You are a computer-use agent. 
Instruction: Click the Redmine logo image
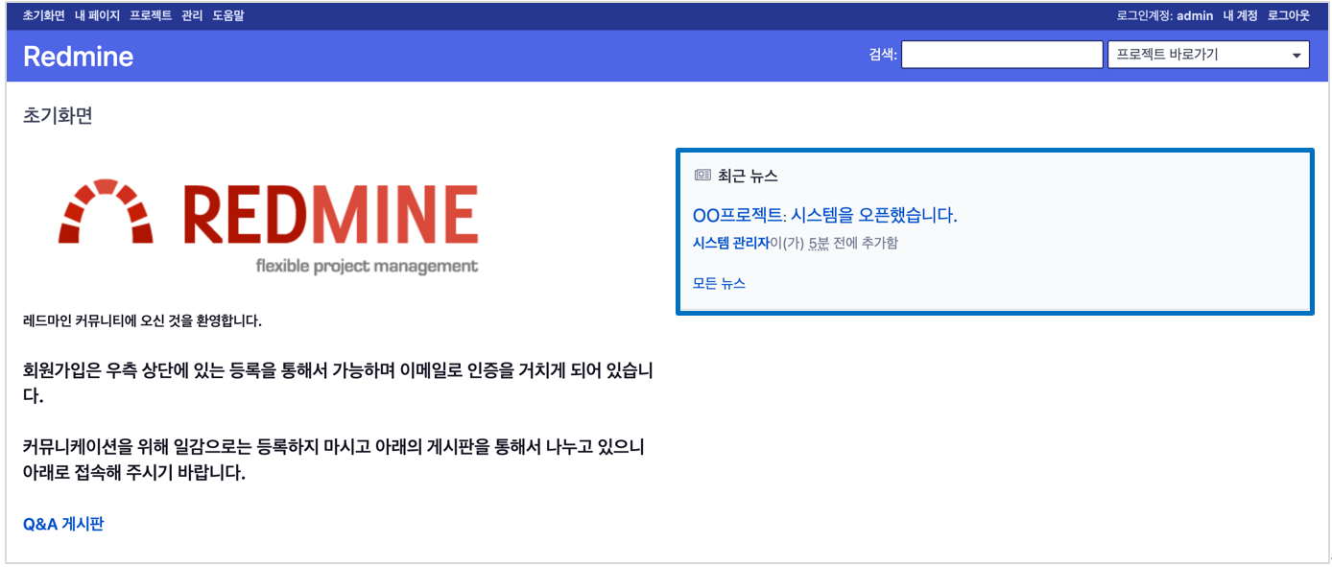tap(268, 227)
